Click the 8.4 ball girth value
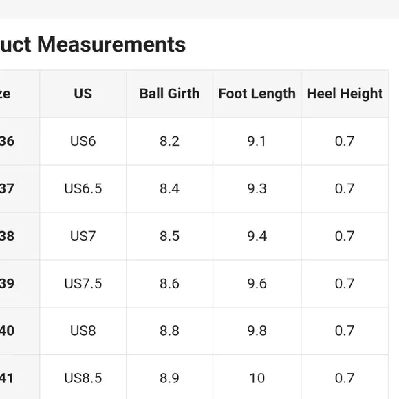 [169, 188]
